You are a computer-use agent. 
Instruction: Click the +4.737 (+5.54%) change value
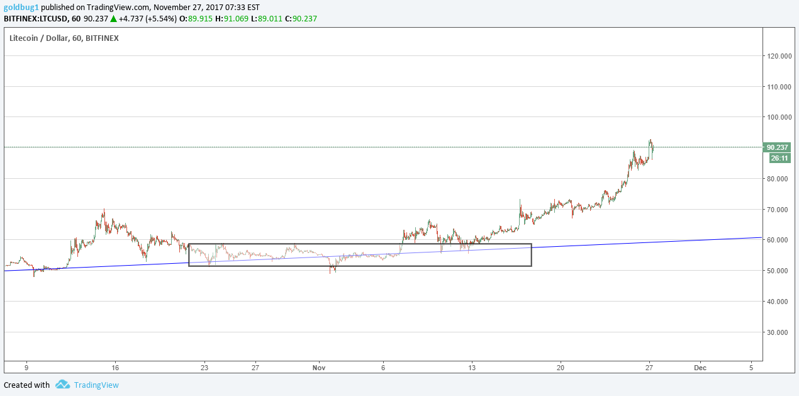tap(148, 18)
